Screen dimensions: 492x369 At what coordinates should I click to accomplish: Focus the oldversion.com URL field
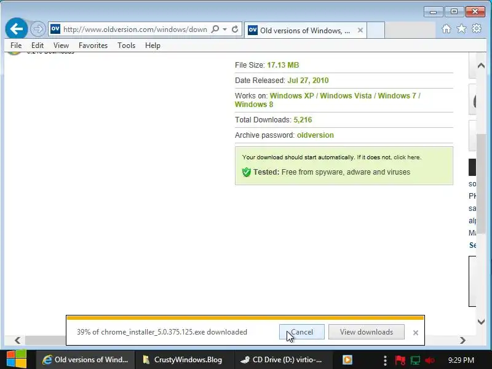tap(135, 29)
